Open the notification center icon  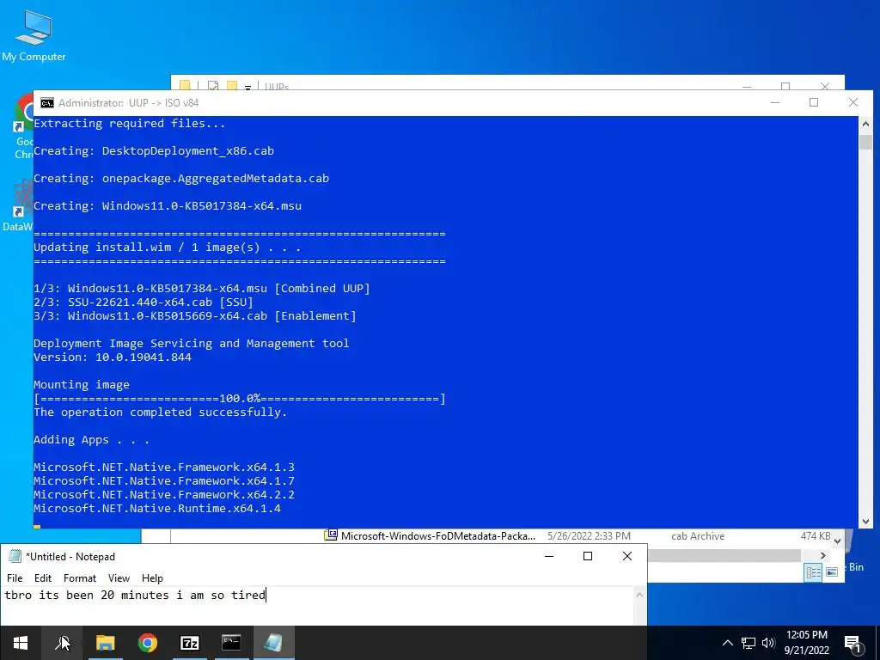pyautogui.click(x=852, y=644)
